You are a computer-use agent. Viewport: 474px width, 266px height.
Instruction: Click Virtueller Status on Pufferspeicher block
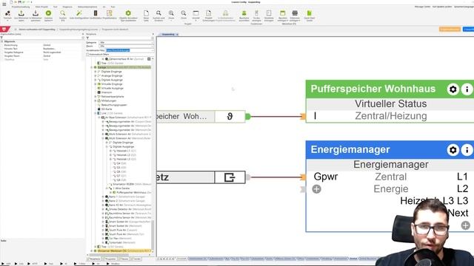[x=390, y=103]
